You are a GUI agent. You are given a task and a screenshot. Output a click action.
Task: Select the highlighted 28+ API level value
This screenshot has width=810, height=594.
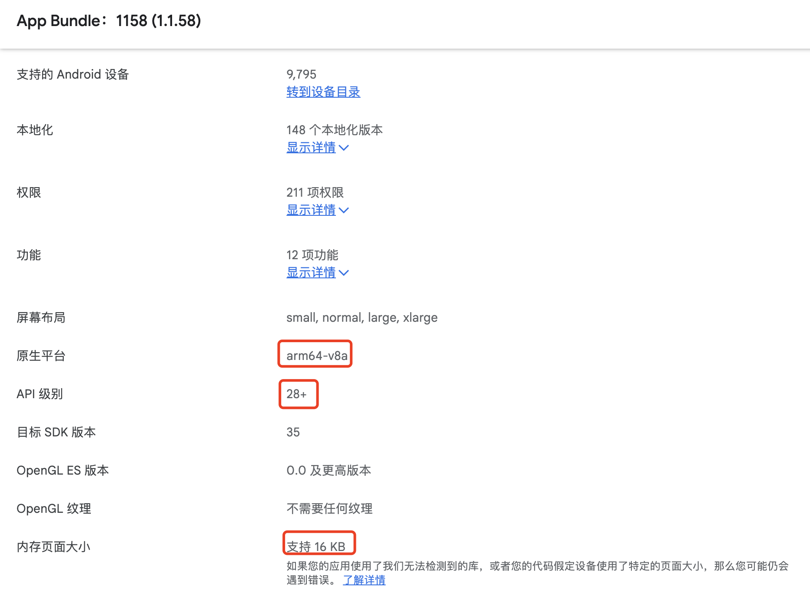pos(298,394)
